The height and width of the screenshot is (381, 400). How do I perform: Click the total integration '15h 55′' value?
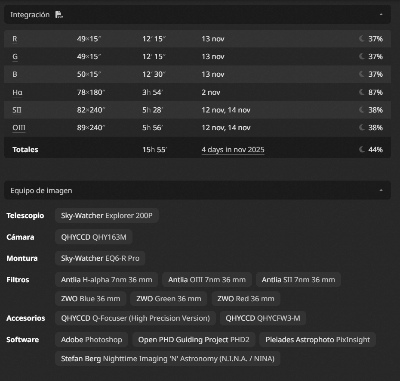[154, 150]
